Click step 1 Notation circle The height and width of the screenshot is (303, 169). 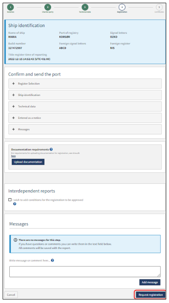pyautogui.click(x=11, y=7)
